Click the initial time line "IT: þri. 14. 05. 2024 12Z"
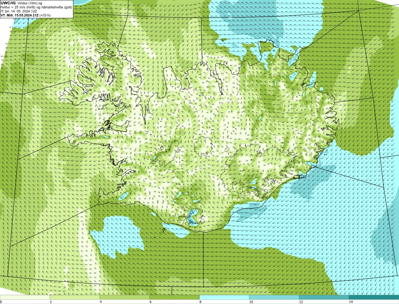Image resolution: width=399 pixels, height=304 pixels. [x=19, y=11]
